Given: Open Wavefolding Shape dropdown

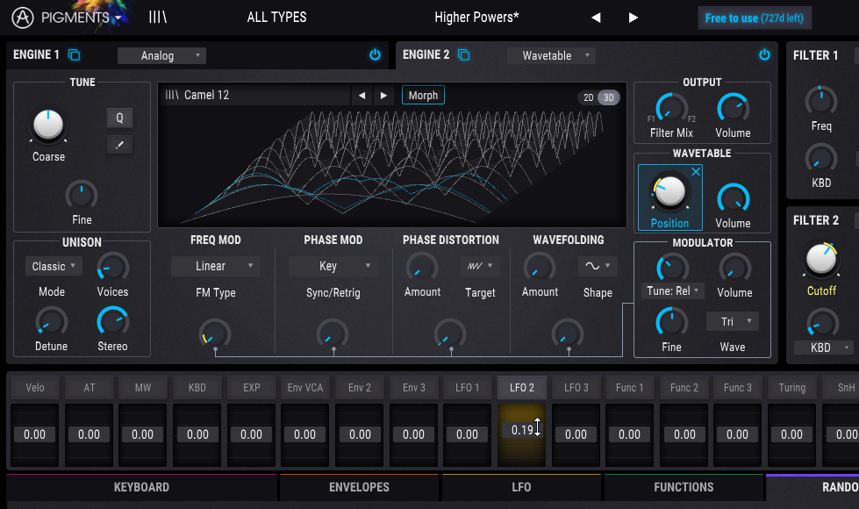Looking at the screenshot, I should (598, 266).
